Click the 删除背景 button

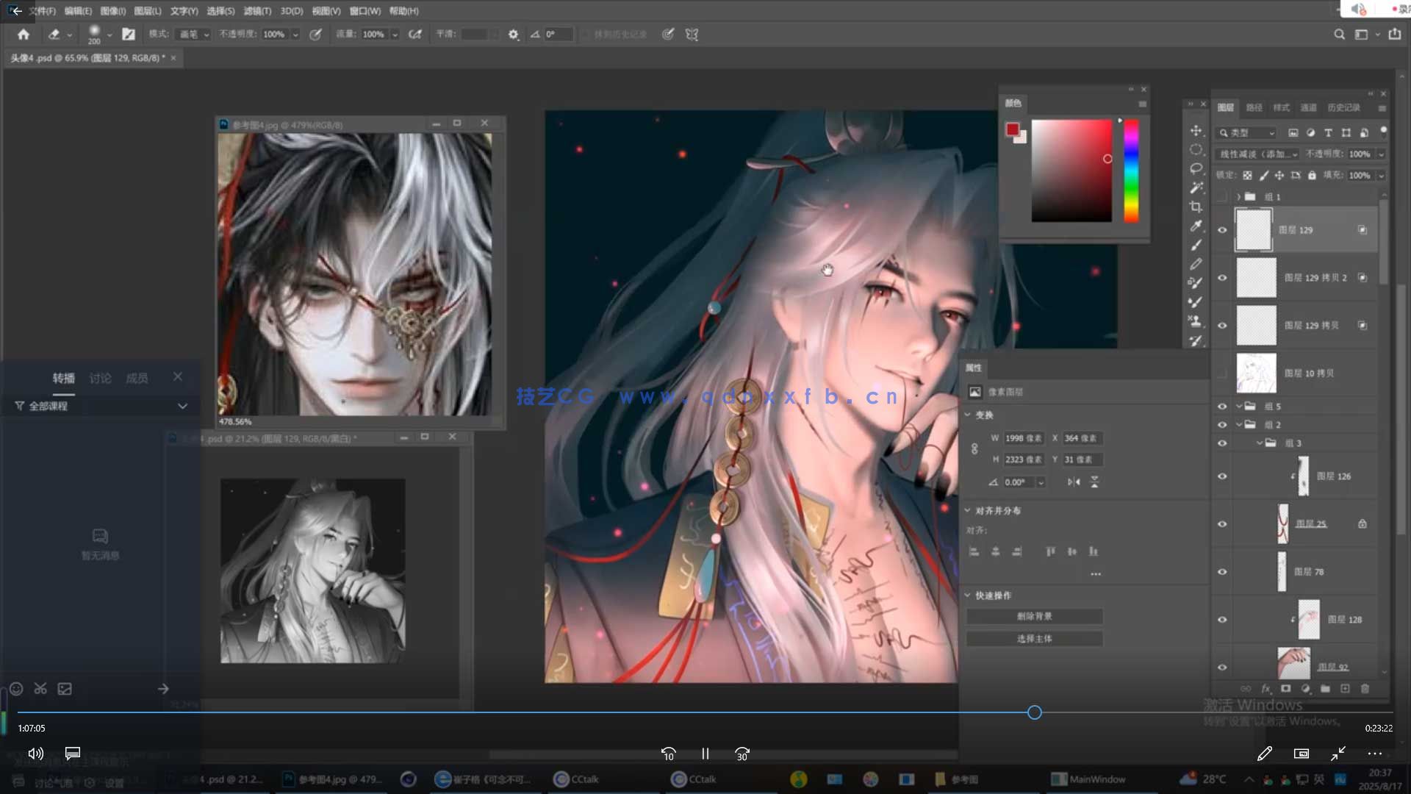(x=1034, y=616)
